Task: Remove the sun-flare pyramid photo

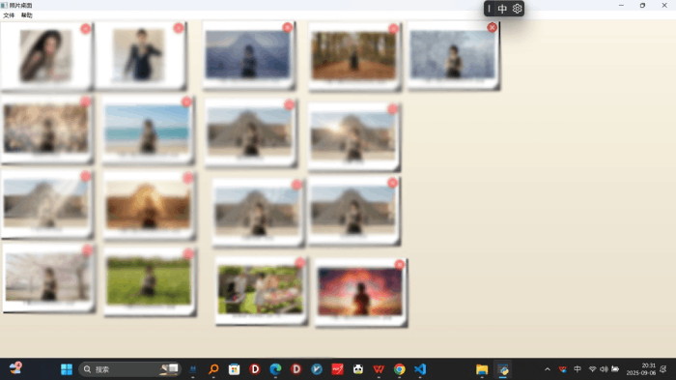Action: (x=392, y=109)
